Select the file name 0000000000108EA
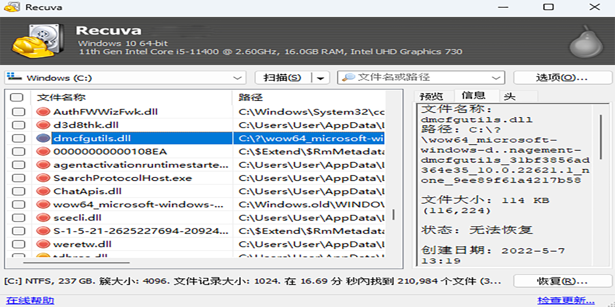This screenshot has width=615, height=307. (110, 151)
